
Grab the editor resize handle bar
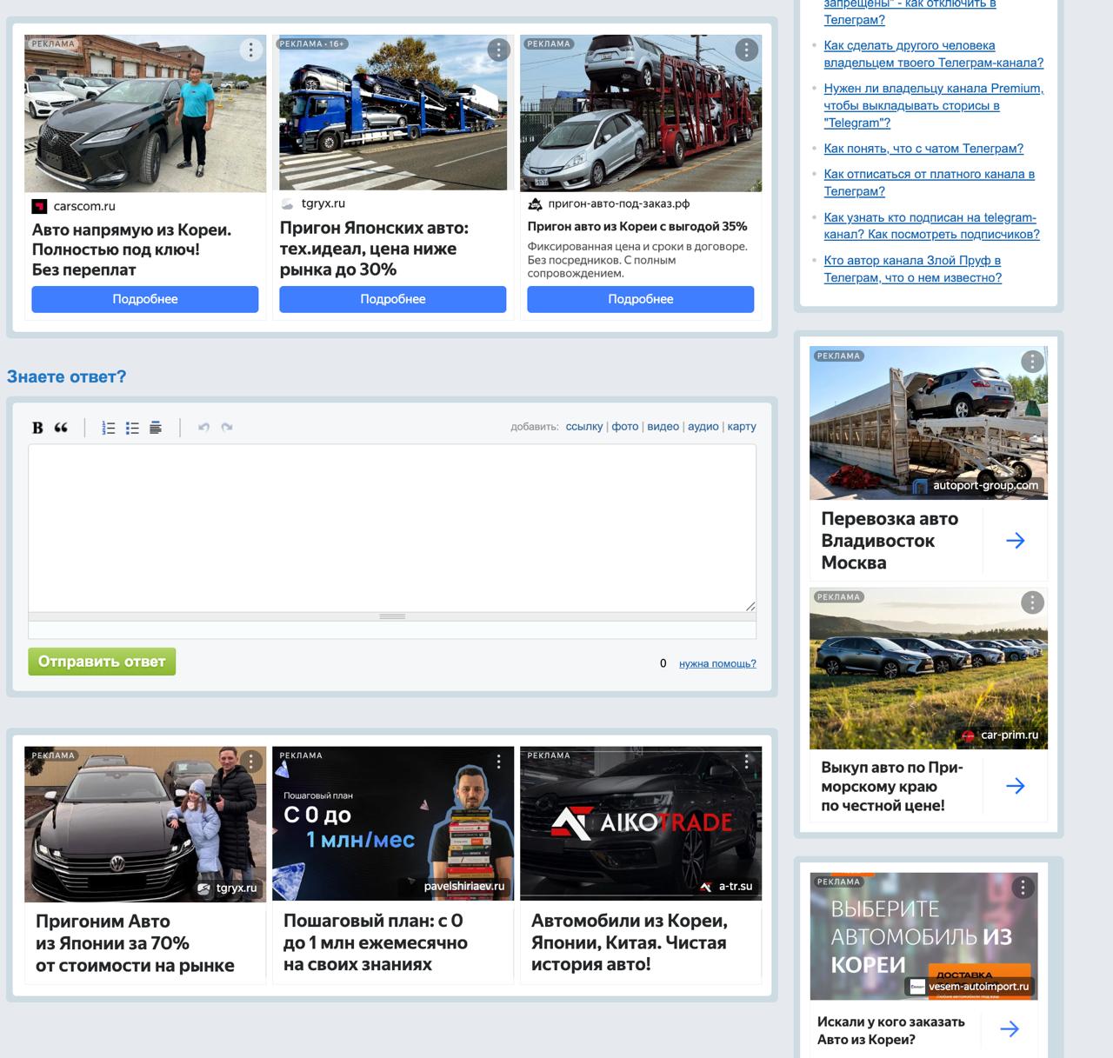392,616
